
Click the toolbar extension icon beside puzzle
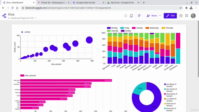(191, 8)
